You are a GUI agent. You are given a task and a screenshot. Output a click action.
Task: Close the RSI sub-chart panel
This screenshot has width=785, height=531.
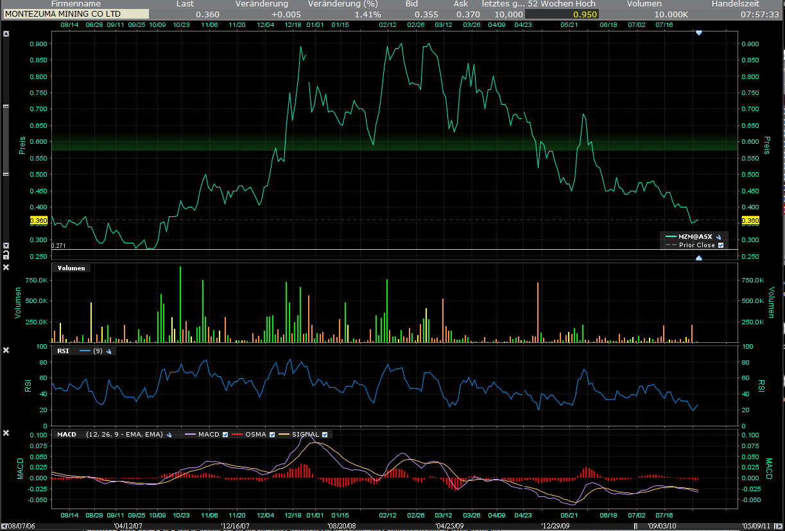point(6,350)
